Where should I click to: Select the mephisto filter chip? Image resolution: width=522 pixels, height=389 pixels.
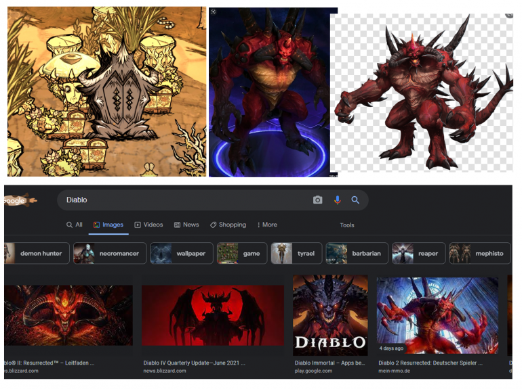pyautogui.click(x=480, y=254)
